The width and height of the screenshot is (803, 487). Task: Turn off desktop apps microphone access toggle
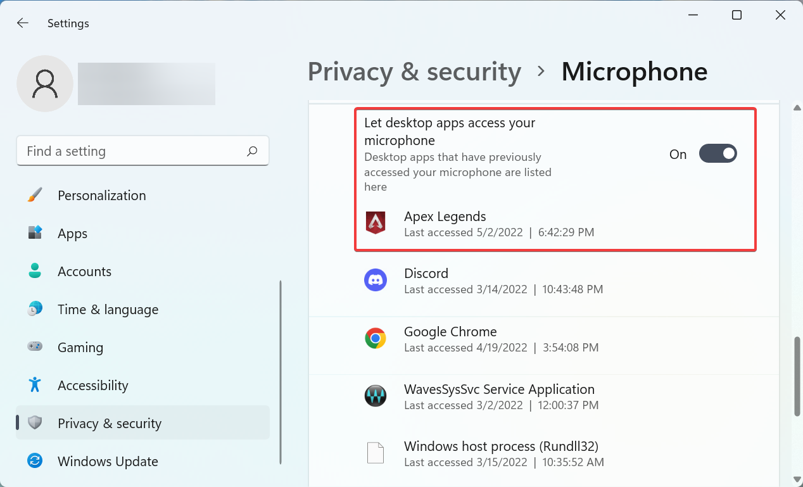tap(718, 154)
